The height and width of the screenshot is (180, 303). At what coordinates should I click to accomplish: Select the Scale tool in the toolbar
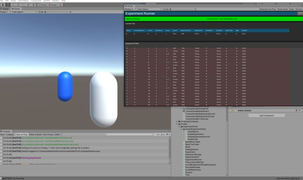click(x=18, y=5)
